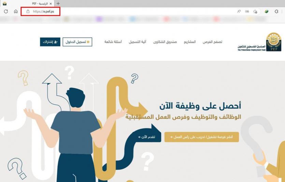Click the browser refresh icon
285x182 pixels.
pyautogui.click(x=6, y=12)
